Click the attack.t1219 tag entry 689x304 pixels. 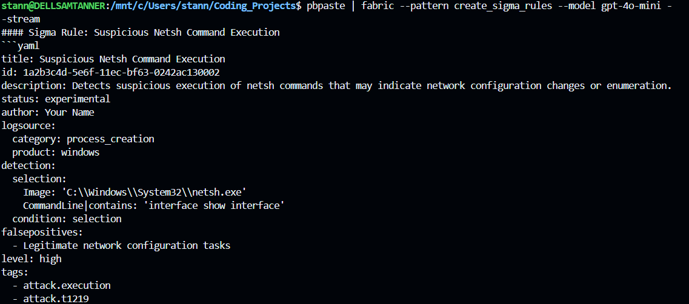[x=58, y=299]
